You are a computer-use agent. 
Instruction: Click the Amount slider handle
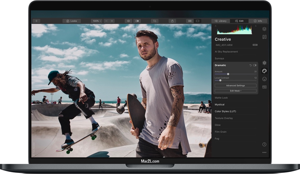pos(228,74)
